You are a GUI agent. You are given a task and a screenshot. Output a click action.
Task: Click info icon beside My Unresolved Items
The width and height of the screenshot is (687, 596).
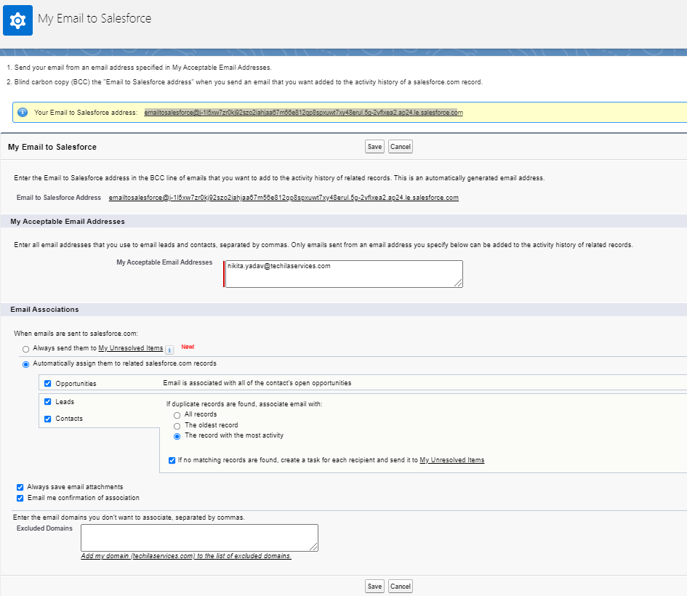169,350
